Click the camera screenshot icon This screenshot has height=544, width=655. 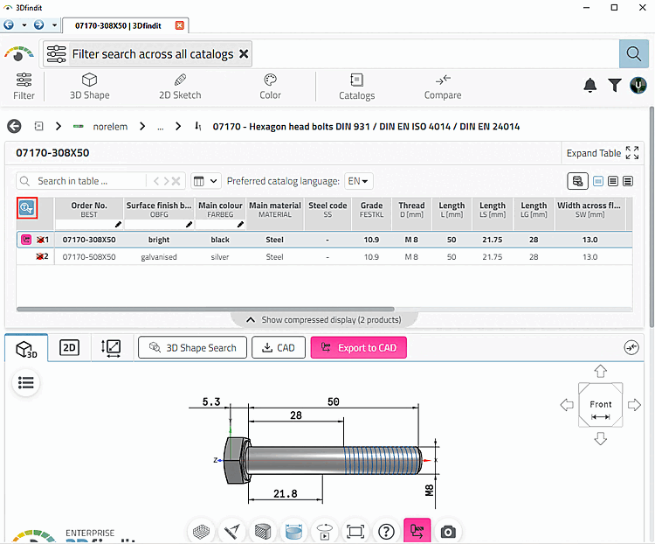point(448,532)
